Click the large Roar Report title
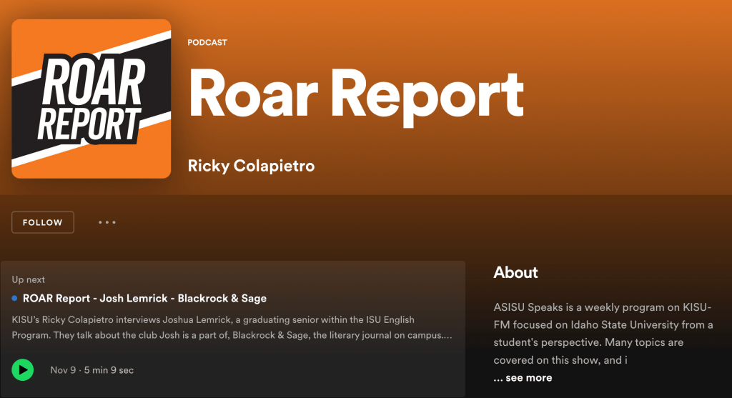 pyautogui.click(x=355, y=94)
